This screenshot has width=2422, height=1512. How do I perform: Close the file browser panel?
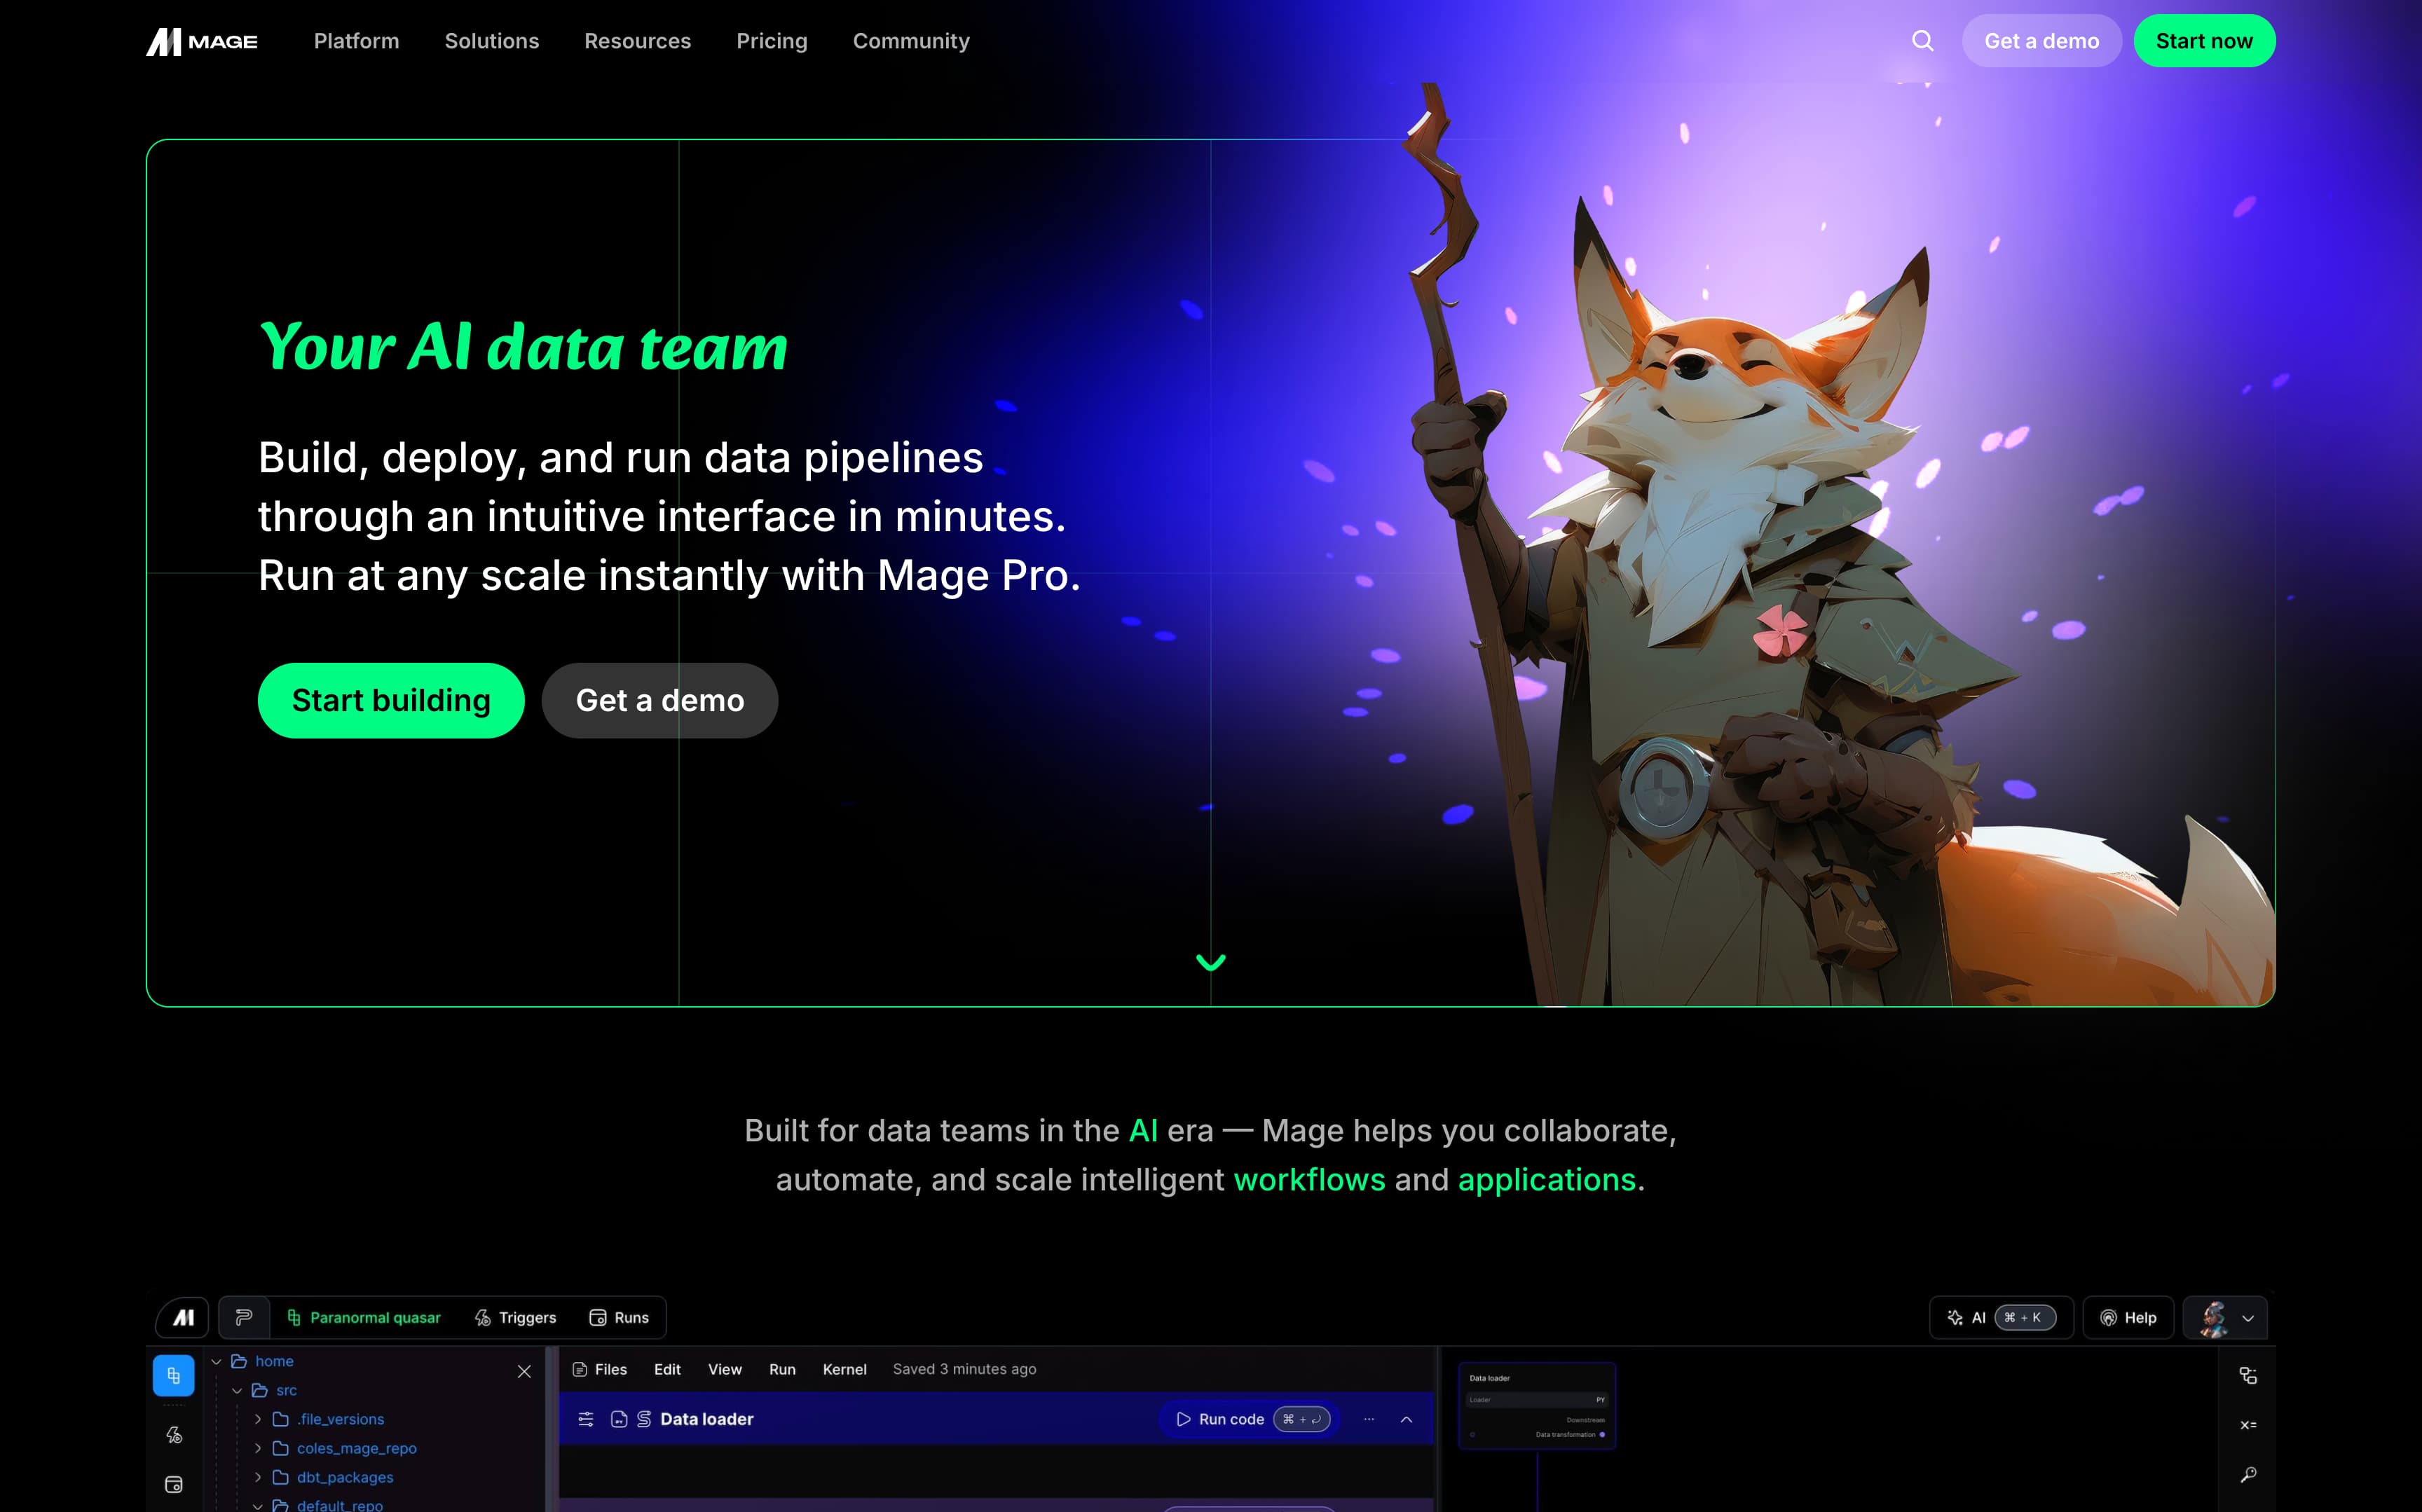[x=524, y=1371]
